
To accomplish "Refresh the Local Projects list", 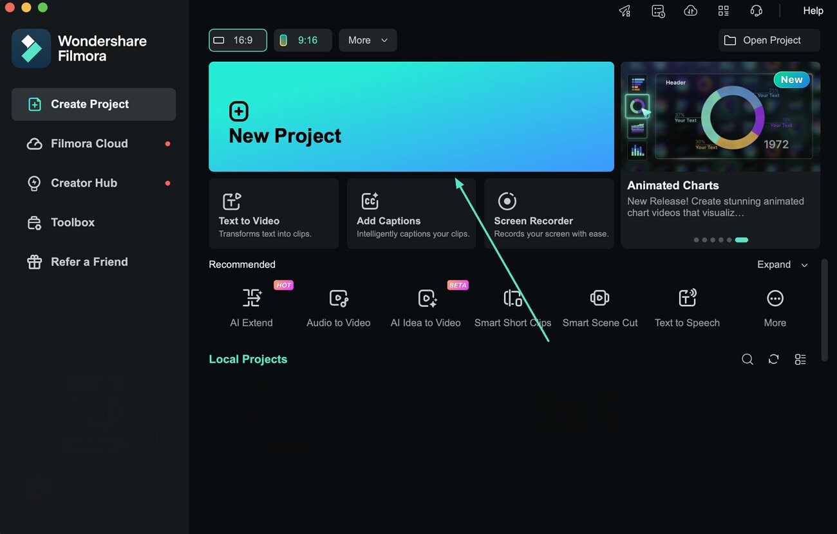I will pos(773,359).
